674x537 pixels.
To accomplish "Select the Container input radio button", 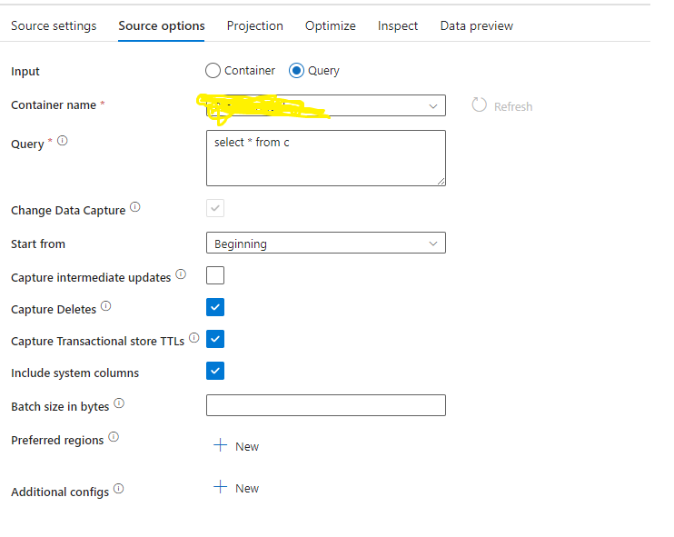I will click(213, 71).
